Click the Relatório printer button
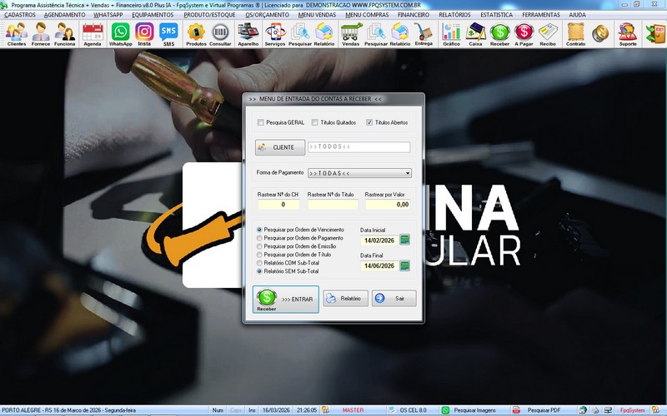This screenshot has width=667, height=416. coord(345,299)
